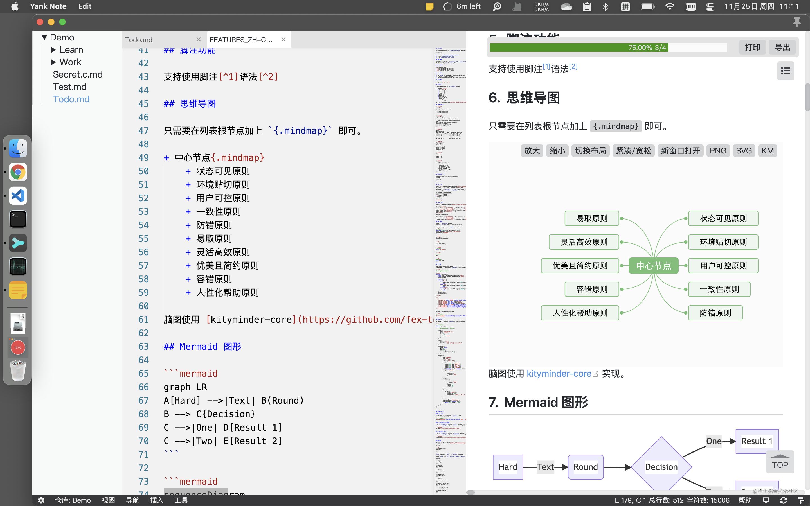Expand the Learn folder

point(53,49)
